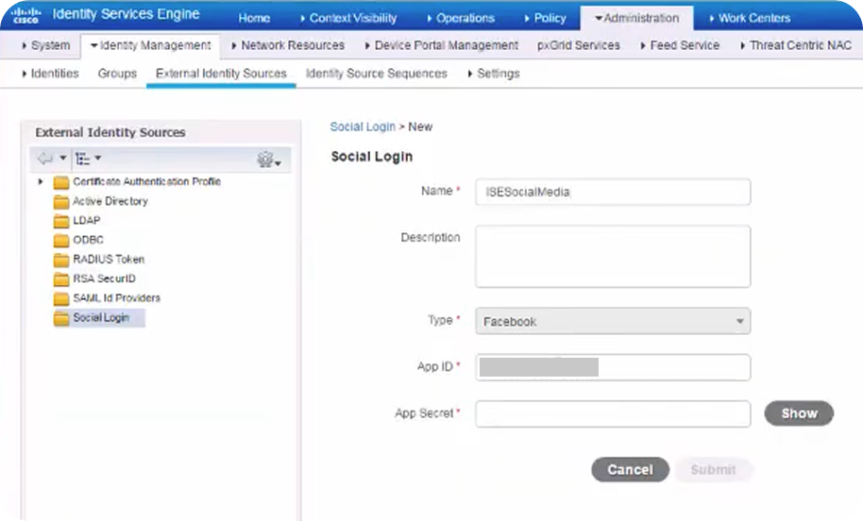
Task: Click the Certificate Authentication Profile folder icon
Action: [x=61, y=182]
